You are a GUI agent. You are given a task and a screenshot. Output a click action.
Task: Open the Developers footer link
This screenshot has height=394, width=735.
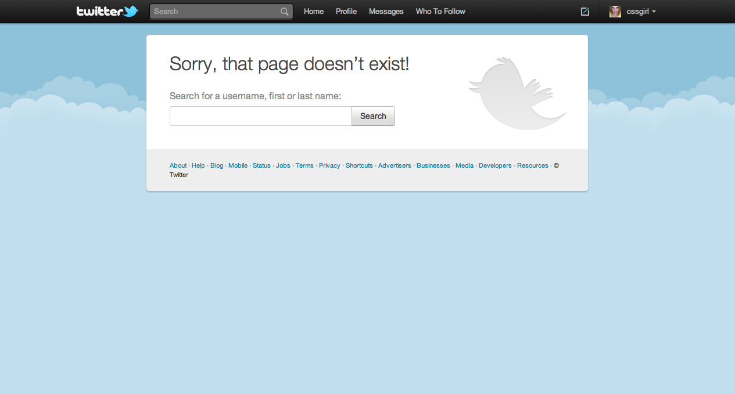tap(495, 165)
